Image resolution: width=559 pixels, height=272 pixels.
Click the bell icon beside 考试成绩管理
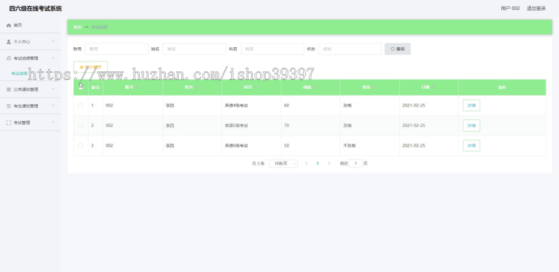click(x=9, y=58)
